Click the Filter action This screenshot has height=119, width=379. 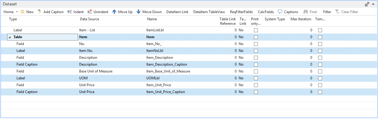pos(327,12)
